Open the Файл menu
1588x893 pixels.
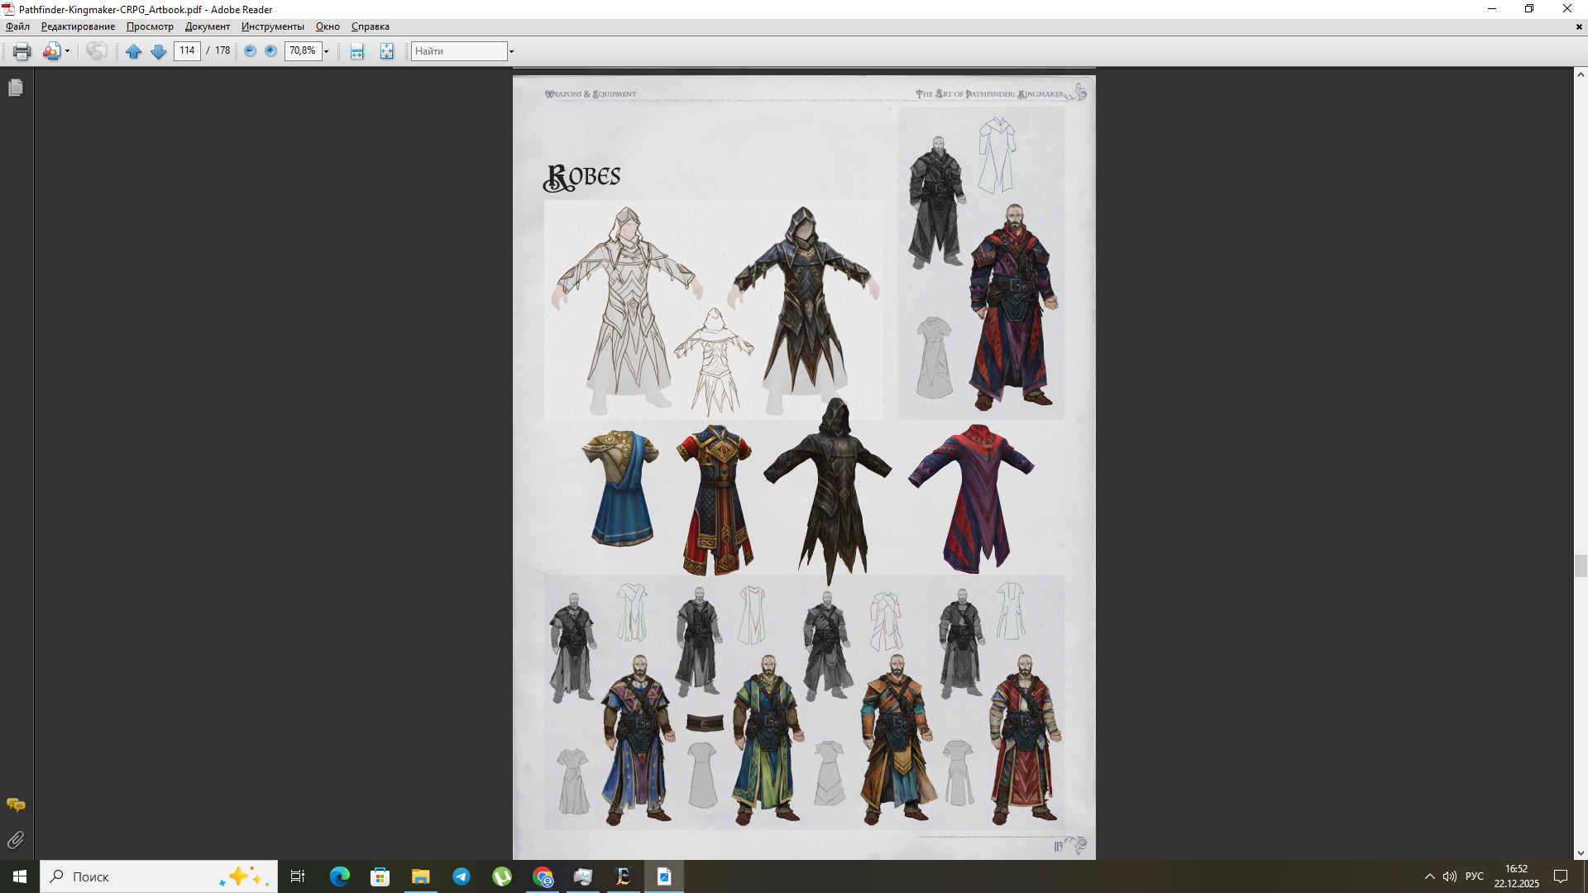17,26
